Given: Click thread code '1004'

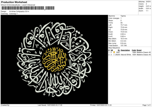Looking at the screenshot, I should (x=134, y=55).
